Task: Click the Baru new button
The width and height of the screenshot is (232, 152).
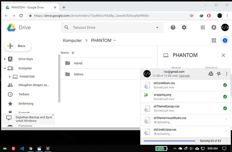Action: pyautogui.click(x=18, y=46)
